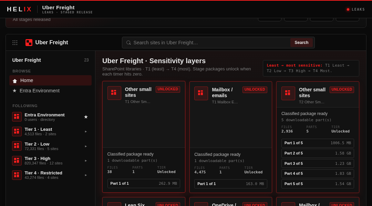Image resolution: width=372 pixels, height=206 pixels.
Task: Click the Uber Freight sidebar heading
Action: coord(27,60)
